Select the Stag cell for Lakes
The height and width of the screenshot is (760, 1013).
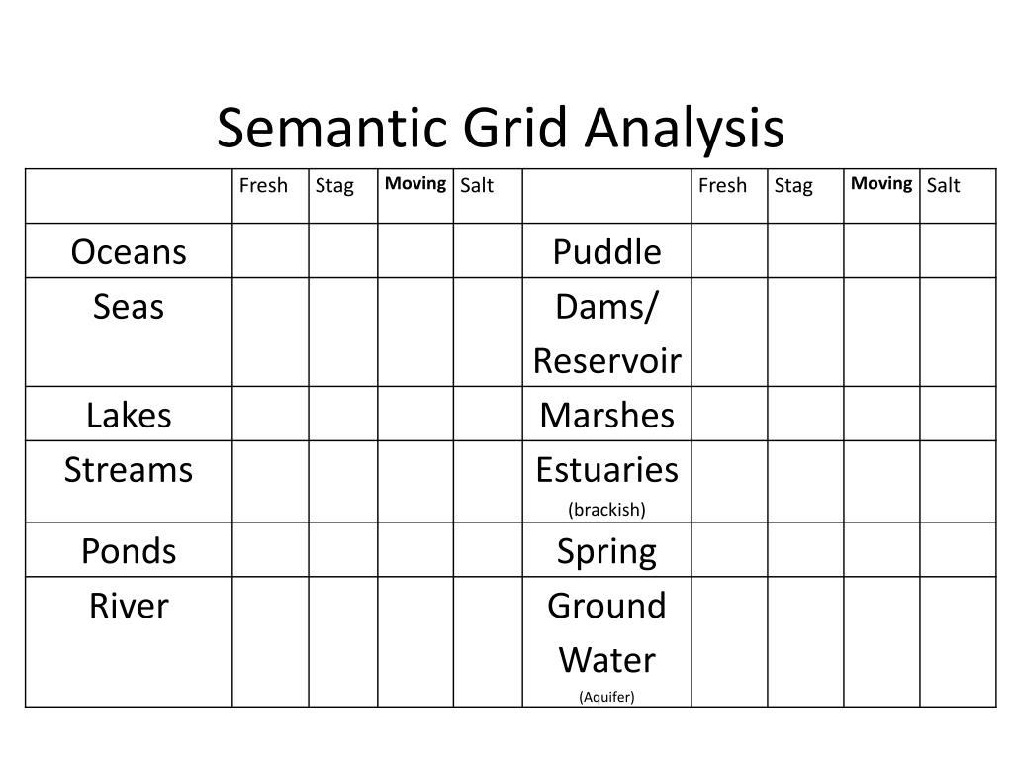coord(343,414)
